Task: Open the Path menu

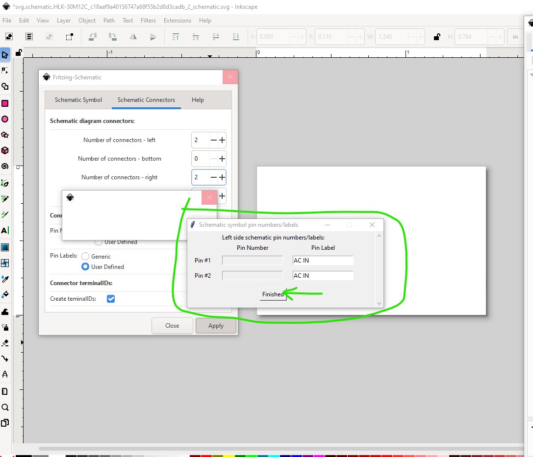Action: tap(109, 21)
